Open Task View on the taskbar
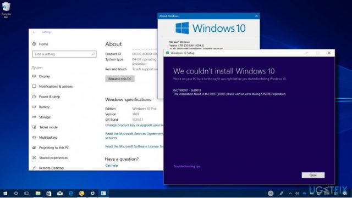Image resolution: width=352 pixels, height=198 pixels. click(x=27, y=193)
